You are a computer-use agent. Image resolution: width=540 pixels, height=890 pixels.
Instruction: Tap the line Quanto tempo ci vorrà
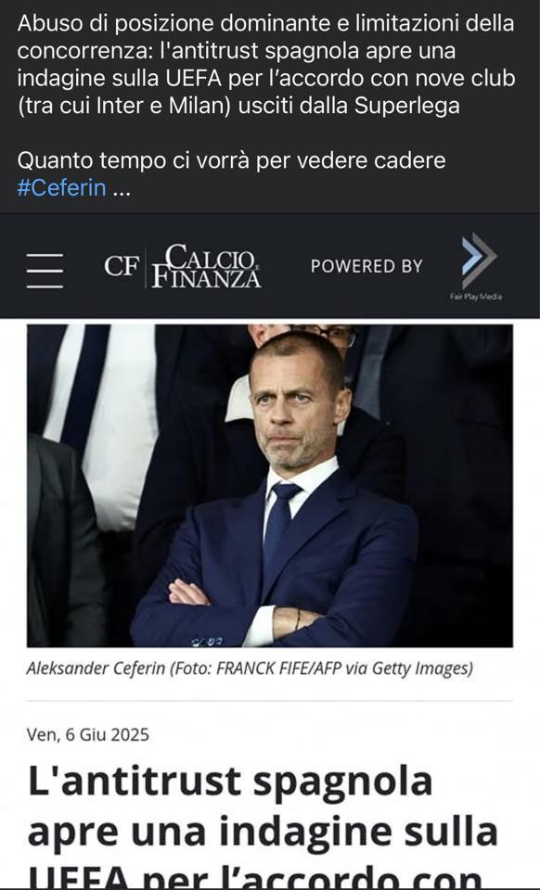(x=231, y=160)
